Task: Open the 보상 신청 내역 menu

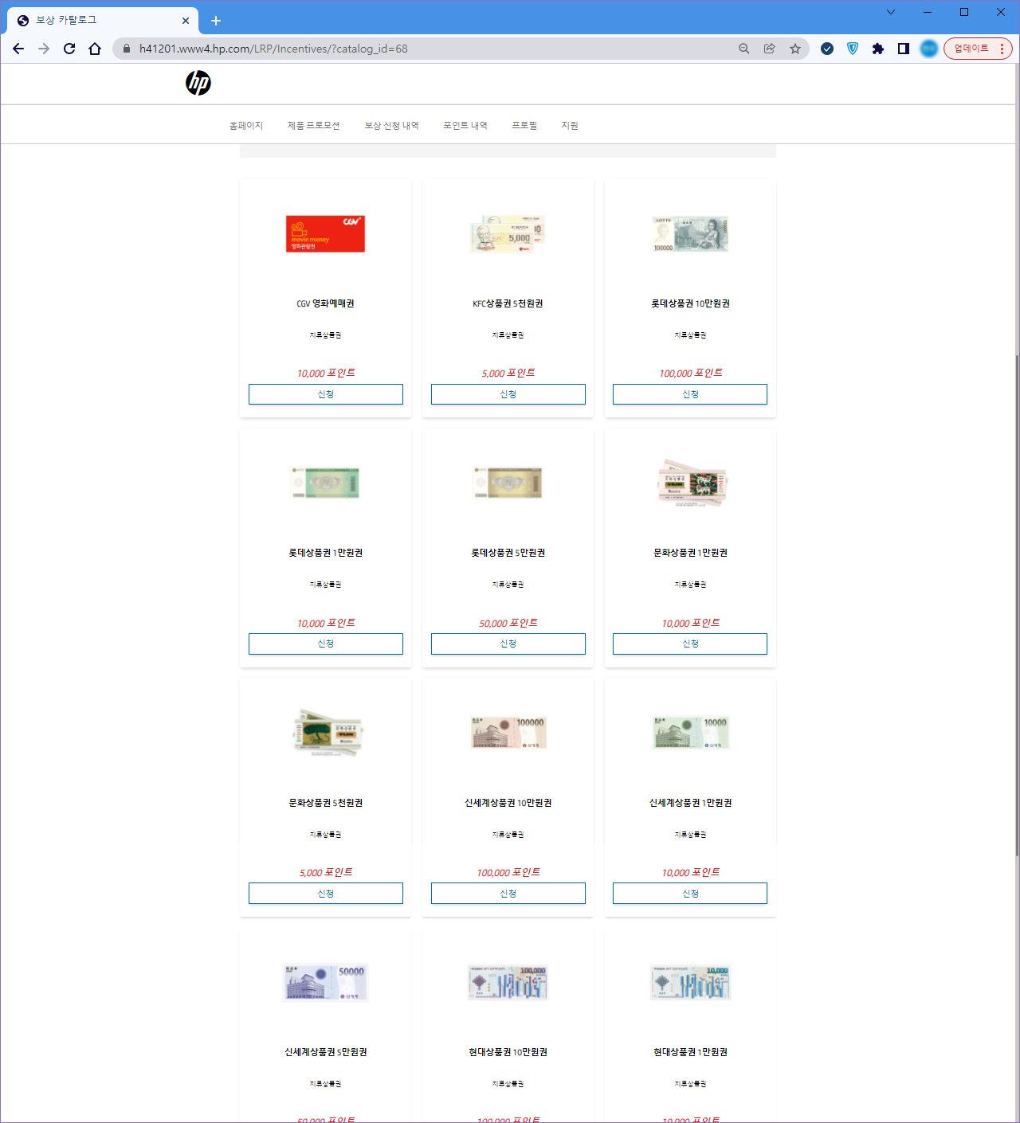Action: coord(391,126)
